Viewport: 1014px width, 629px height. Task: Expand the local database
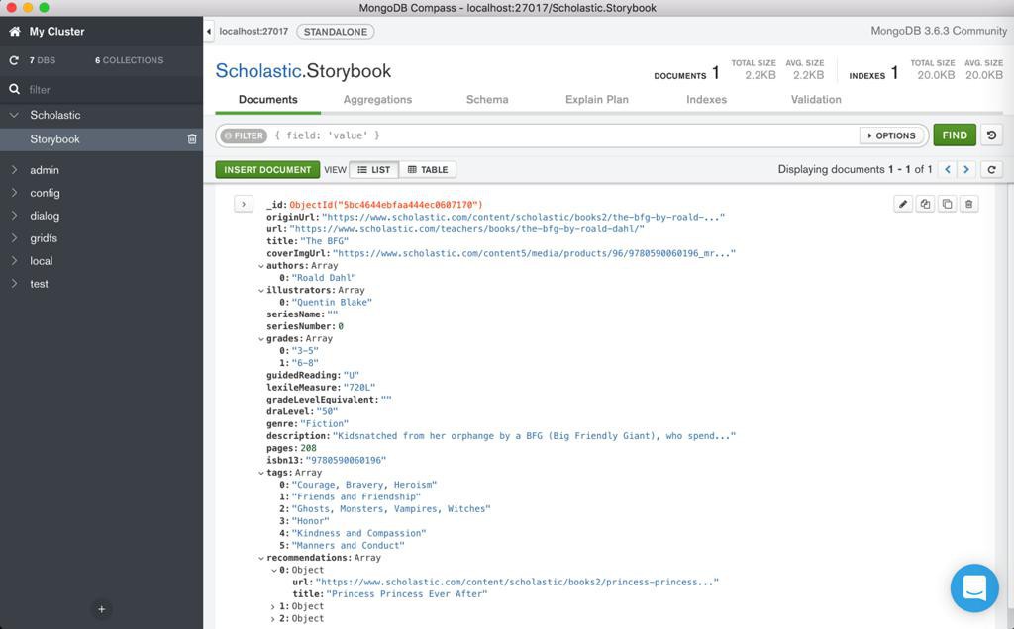point(14,260)
